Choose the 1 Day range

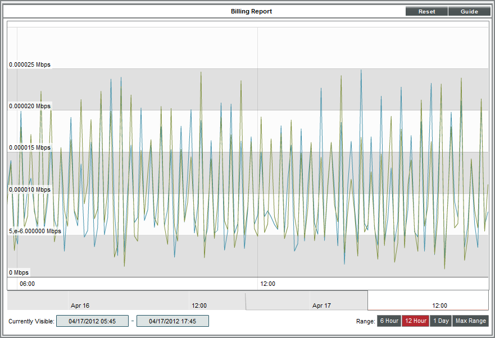440,321
